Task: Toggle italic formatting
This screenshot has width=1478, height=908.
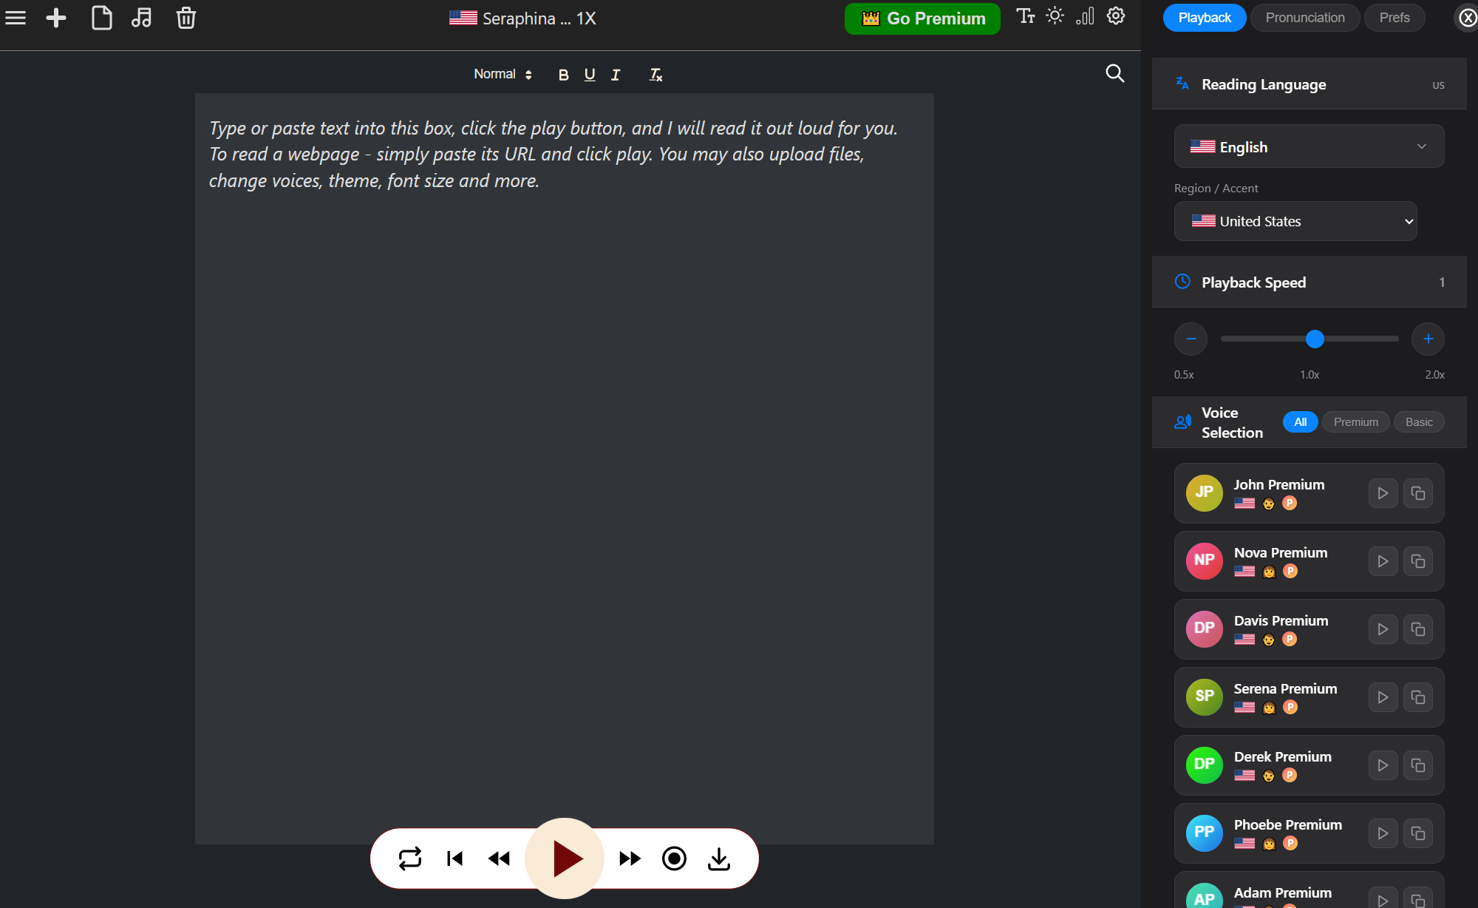Action: click(x=615, y=75)
